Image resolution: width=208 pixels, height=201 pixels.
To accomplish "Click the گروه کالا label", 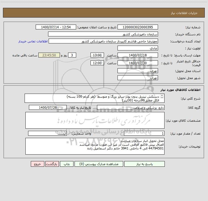I will tap(194, 108).
